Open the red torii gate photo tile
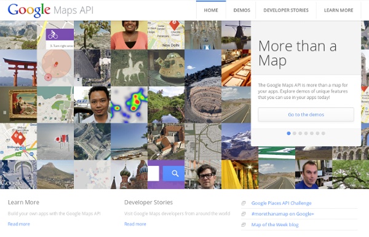 [x=18, y=68]
